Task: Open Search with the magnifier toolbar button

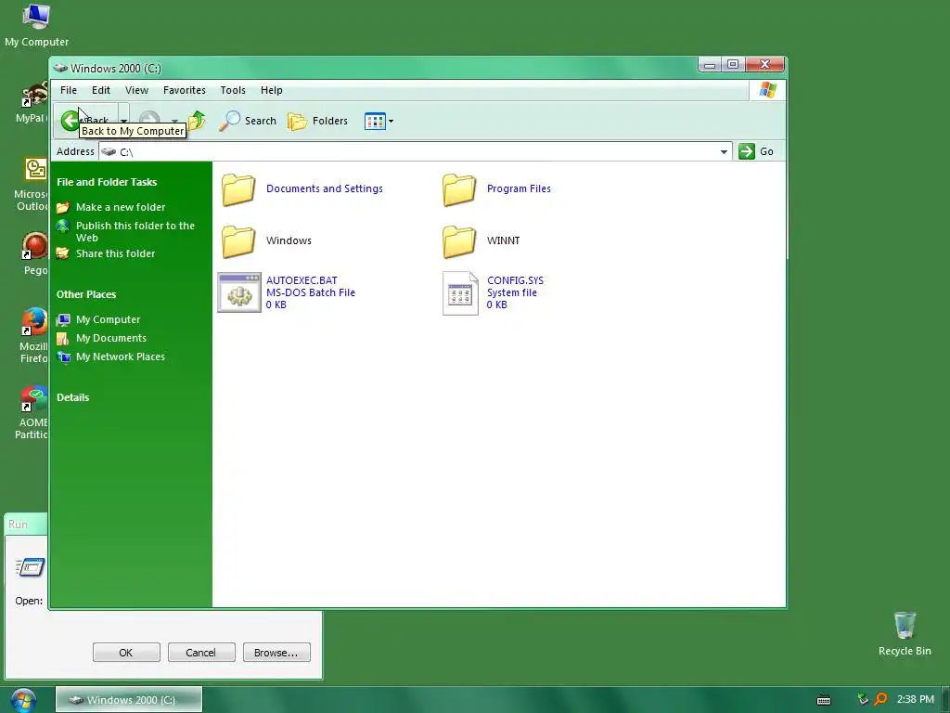Action: click(x=248, y=121)
